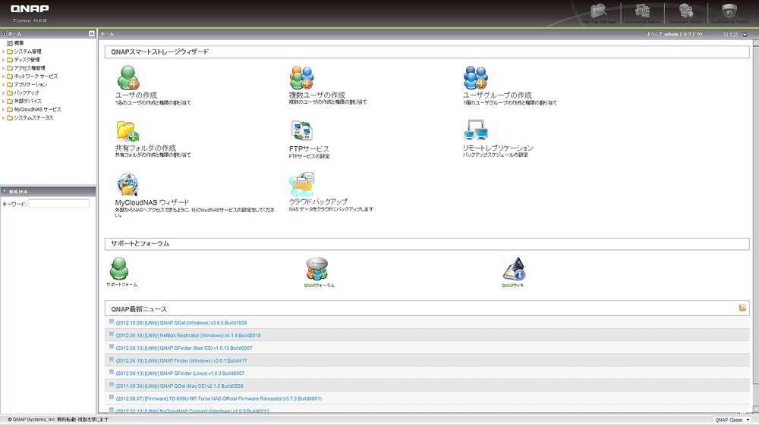Click the main panel vertical scrollbar
Image resolution: width=759 pixels, height=425 pixels.
tap(756, 227)
